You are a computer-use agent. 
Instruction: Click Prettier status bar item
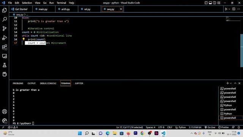(x=224, y=127)
